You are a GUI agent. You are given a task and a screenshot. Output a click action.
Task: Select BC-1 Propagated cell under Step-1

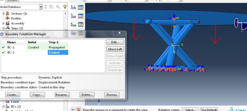[58, 47]
